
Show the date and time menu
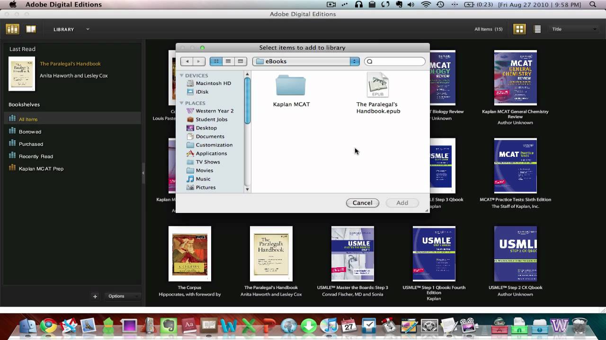pyautogui.click(x=539, y=5)
